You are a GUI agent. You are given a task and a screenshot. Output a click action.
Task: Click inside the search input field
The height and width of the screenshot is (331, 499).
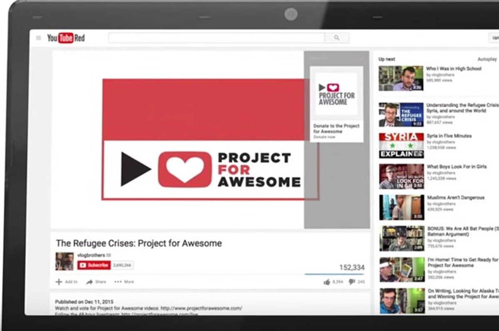(216, 37)
